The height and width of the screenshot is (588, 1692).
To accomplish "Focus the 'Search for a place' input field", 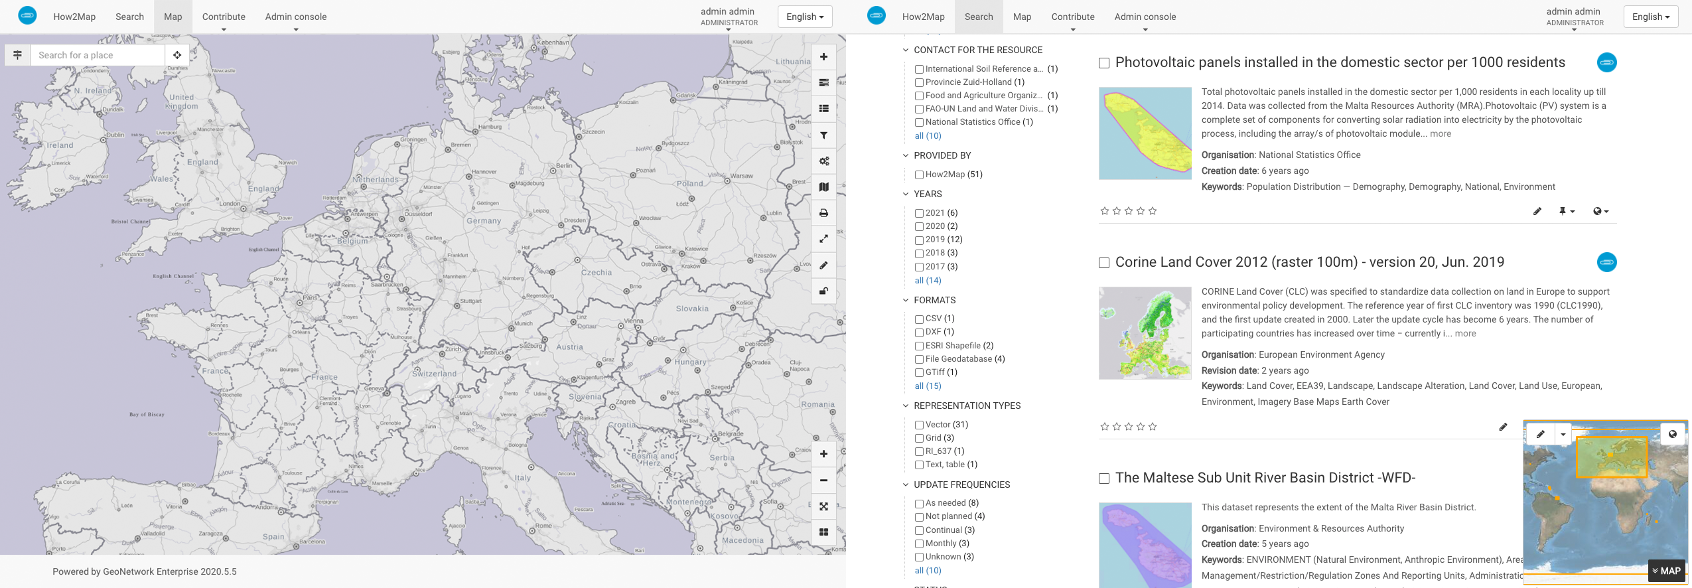I will pyautogui.click(x=98, y=55).
